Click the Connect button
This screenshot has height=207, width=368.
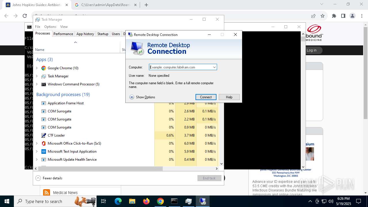(206, 97)
